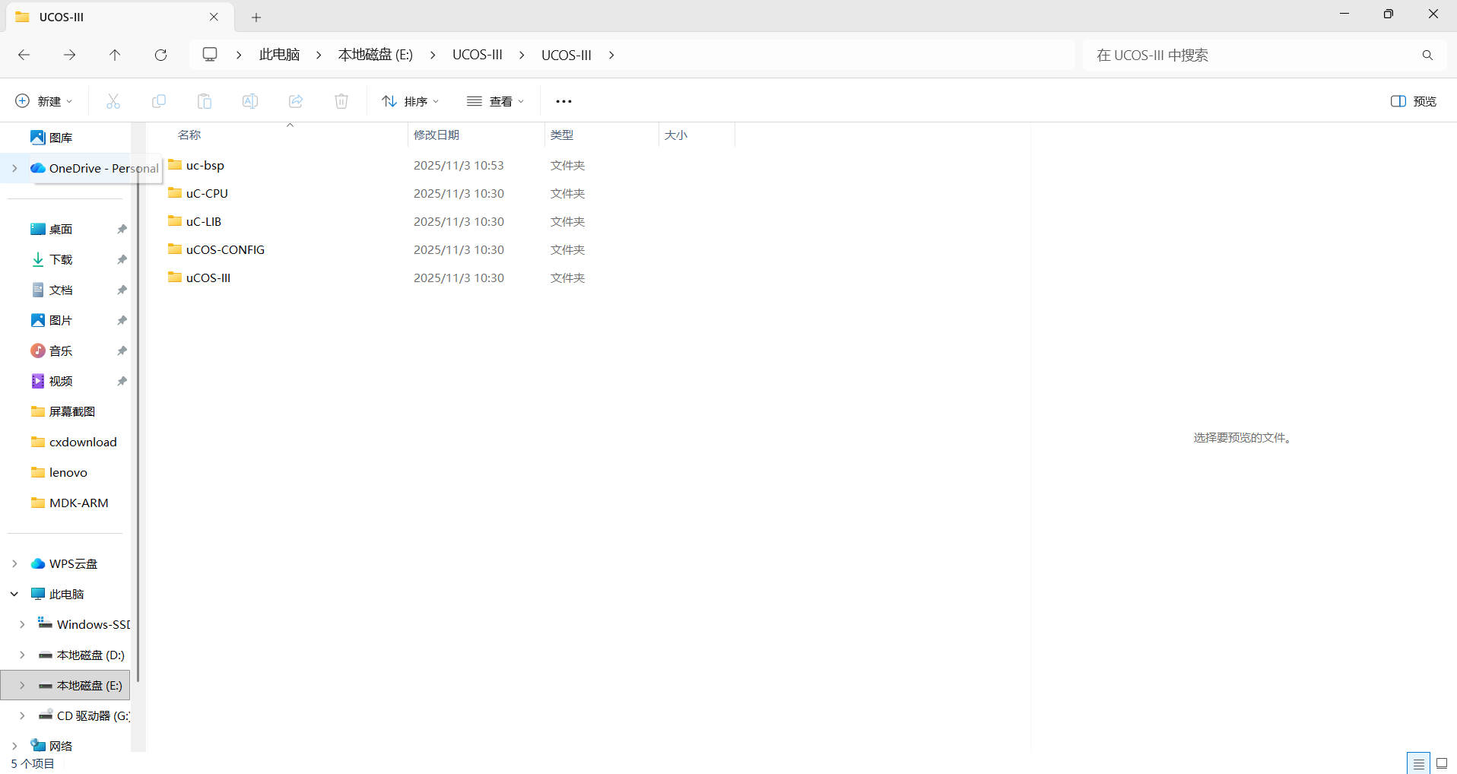Unpin 音乐 using its pin icon
This screenshot has width=1457, height=774.
122,351
